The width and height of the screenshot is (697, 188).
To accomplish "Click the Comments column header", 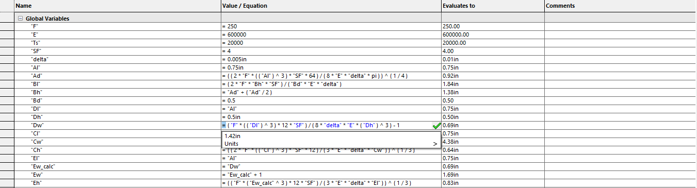I will (x=620, y=6).
